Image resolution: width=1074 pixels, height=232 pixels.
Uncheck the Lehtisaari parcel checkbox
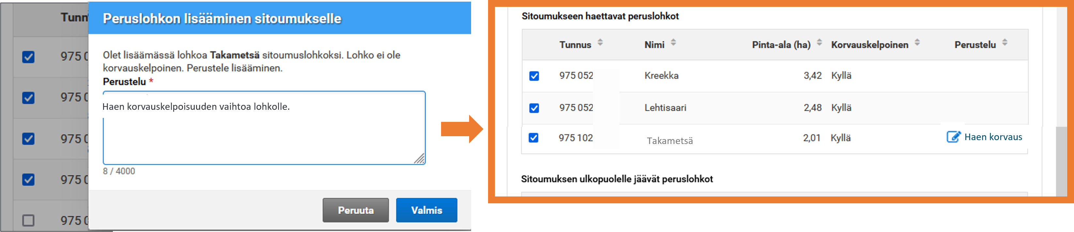534,108
